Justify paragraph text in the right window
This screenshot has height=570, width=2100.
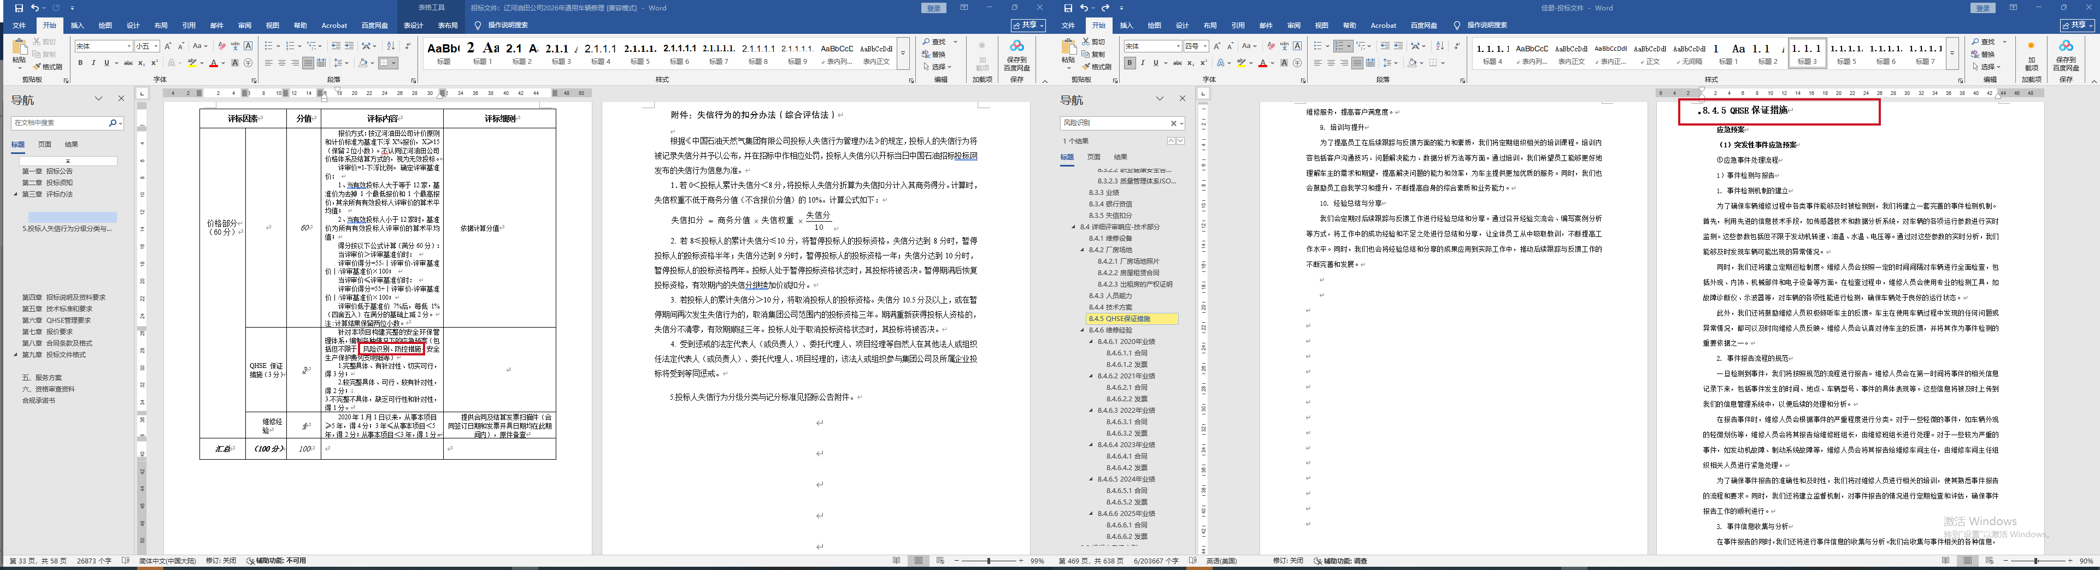pyautogui.click(x=1356, y=63)
